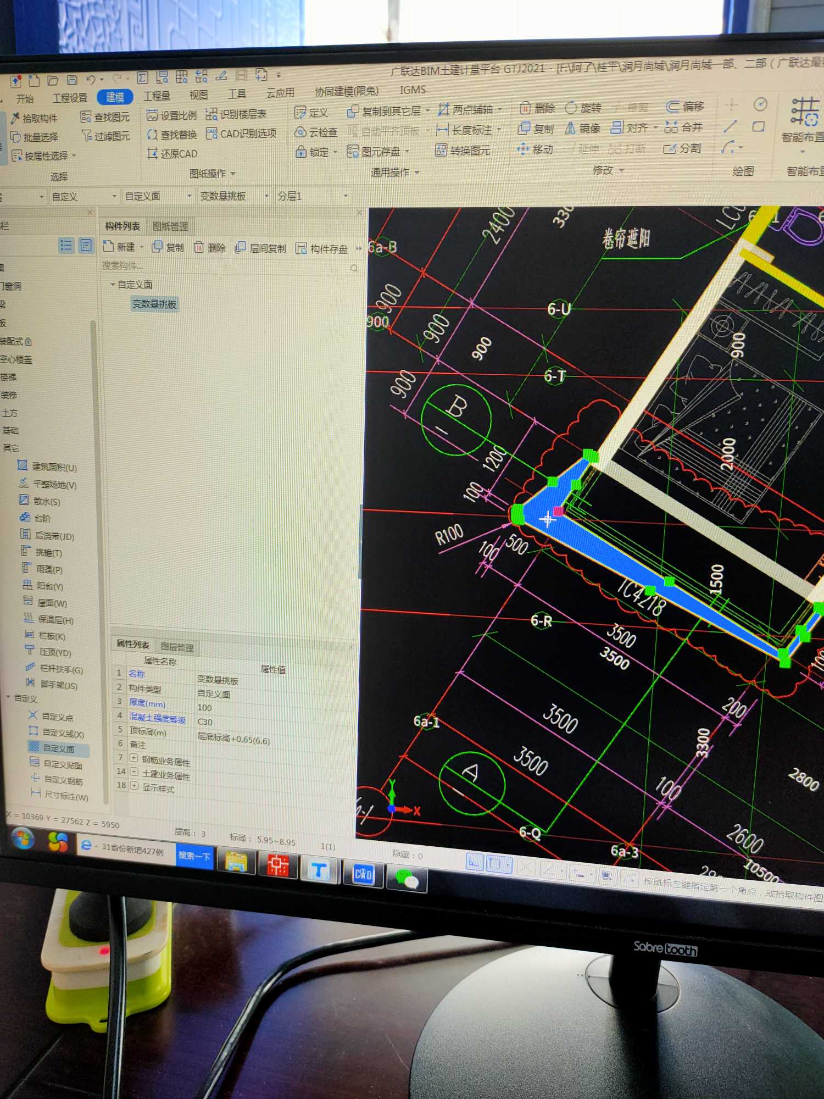This screenshot has width=824, height=1099.
Task: Switch to the 工程量 ribbon tab
Action: [x=157, y=96]
